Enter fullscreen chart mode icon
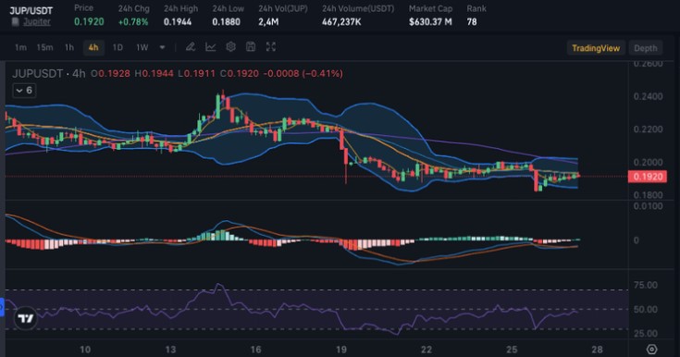This screenshot has height=357, width=680. point(270,47)
